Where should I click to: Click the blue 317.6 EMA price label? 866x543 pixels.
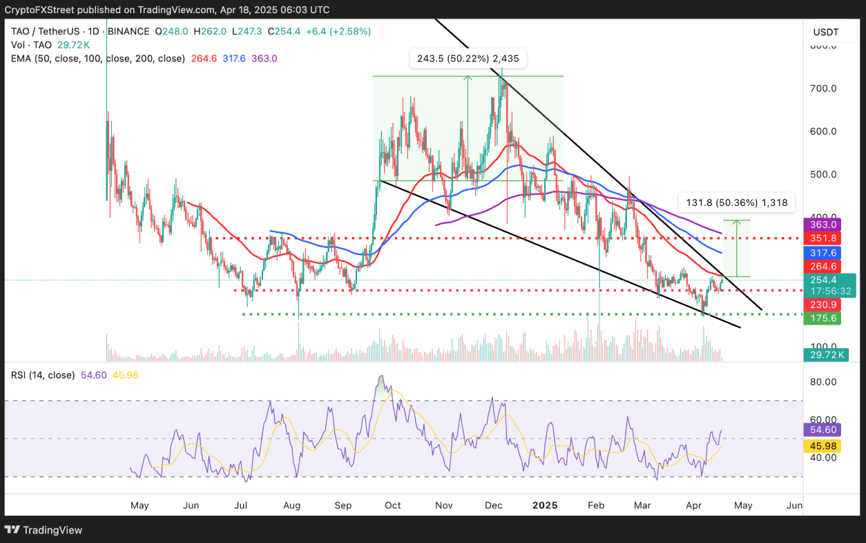point(825,253)
